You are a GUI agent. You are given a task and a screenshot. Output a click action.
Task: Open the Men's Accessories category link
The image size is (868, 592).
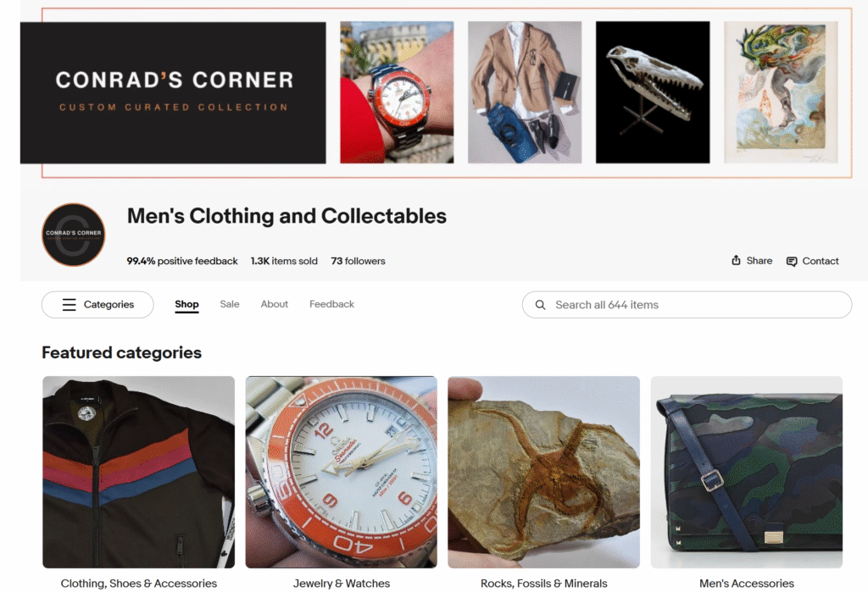click(x=747, y=584)
